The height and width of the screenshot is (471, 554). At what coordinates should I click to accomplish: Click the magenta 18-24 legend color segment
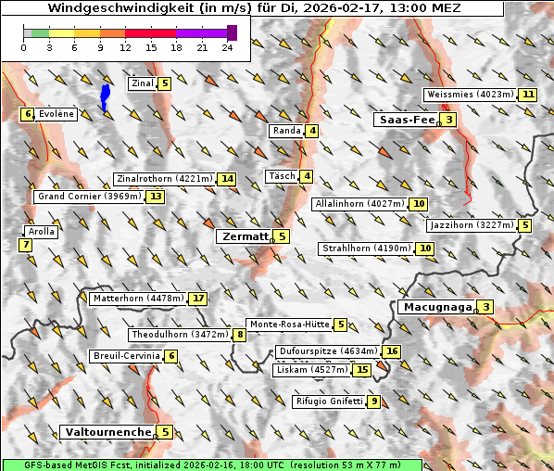pyautogui.click(x=201, y=33)
